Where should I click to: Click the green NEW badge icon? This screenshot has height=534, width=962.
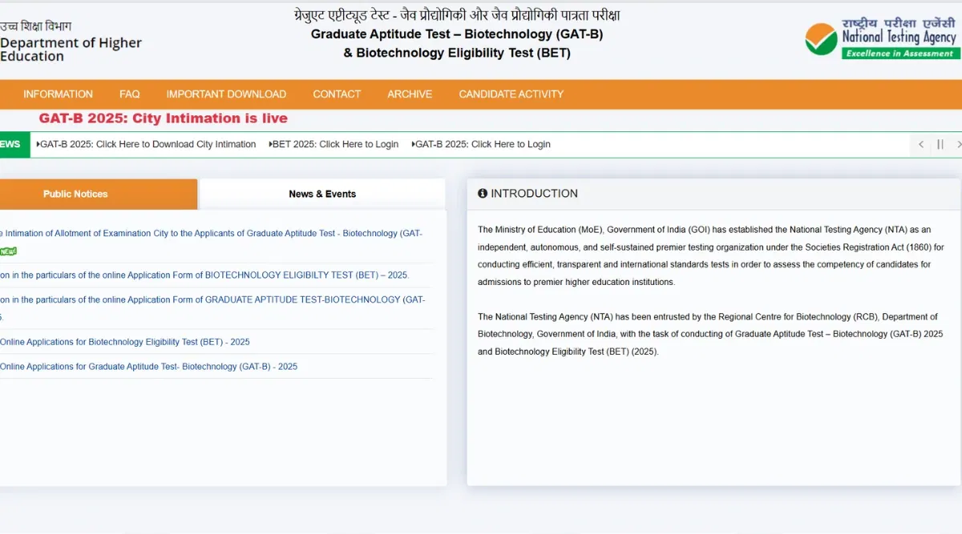point(7,251)
